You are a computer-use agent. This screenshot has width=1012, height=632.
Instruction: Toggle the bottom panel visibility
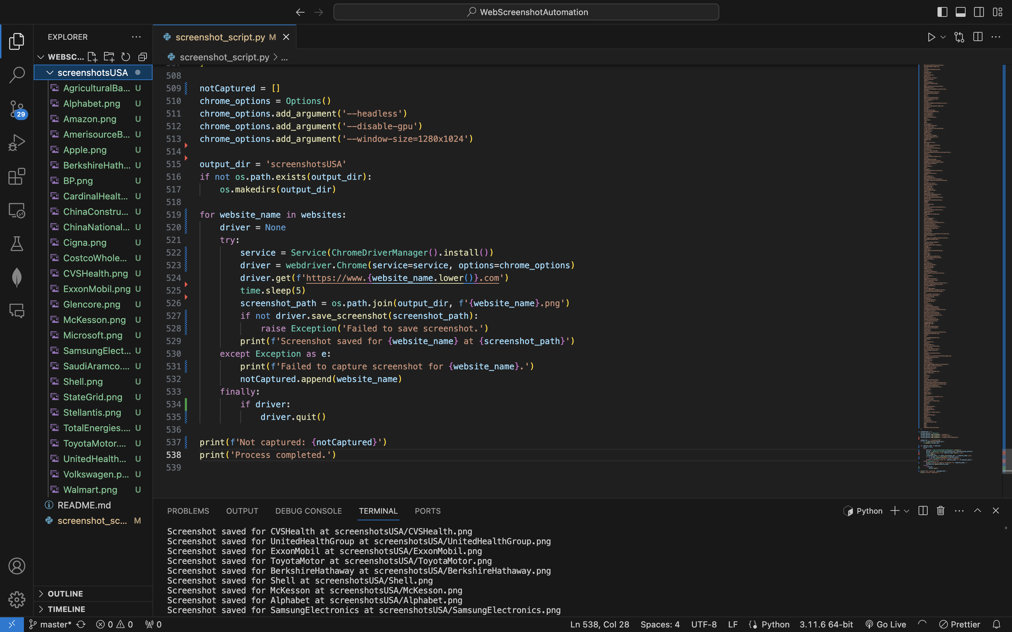(961, 12)
